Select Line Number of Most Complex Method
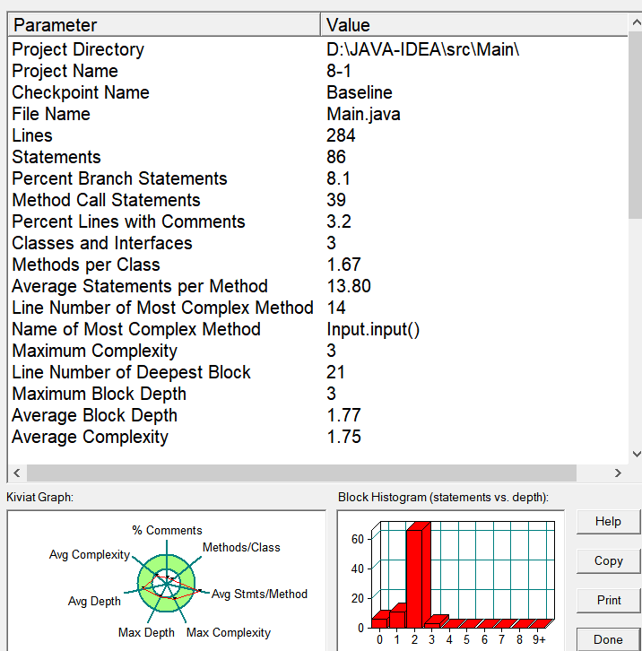This screenshot has width=642, height=651. pos(317,308)
